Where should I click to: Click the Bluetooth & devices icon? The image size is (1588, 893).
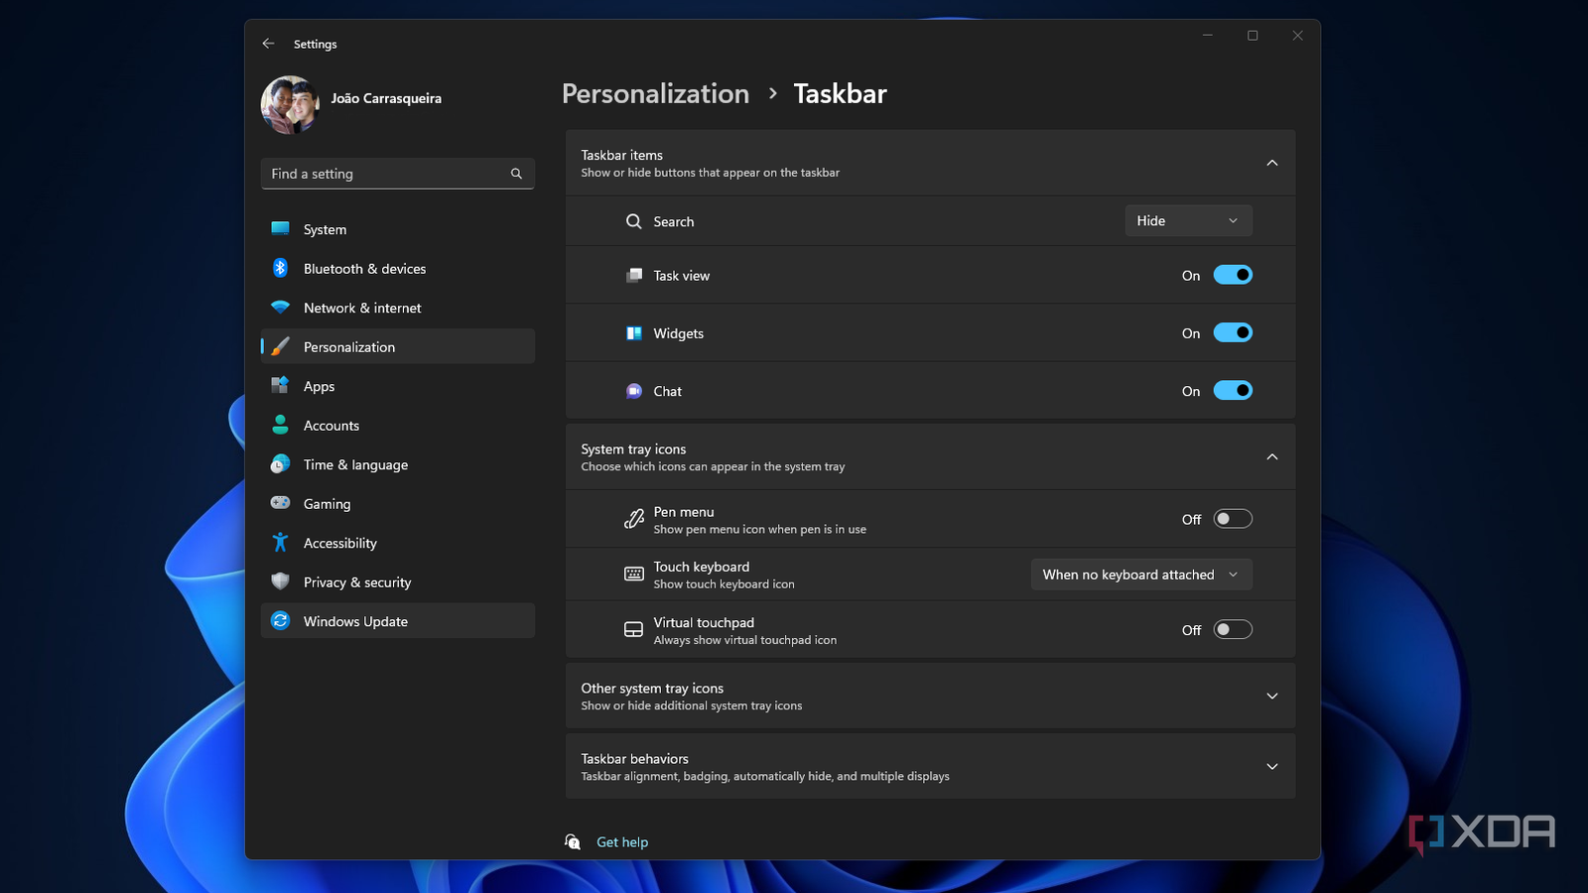click(280, 268)
